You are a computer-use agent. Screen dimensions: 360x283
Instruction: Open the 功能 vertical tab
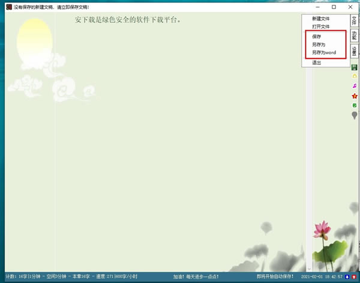pos(354,35)
